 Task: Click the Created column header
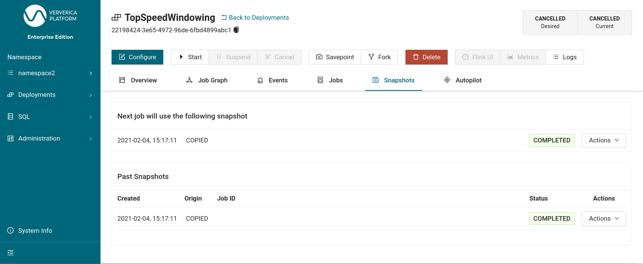[x=129, y=198]
